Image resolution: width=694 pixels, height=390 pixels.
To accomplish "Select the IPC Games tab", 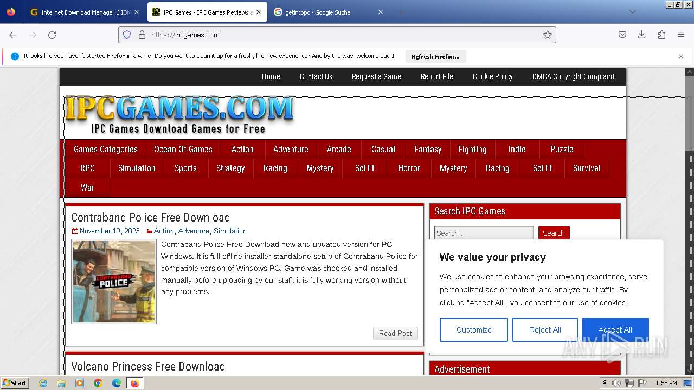I will coord(207,12).
